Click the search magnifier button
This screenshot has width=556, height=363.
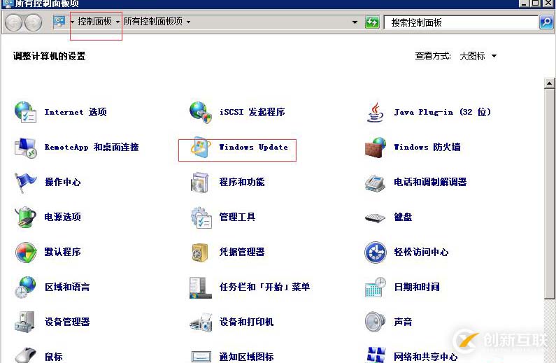point(546,22)
